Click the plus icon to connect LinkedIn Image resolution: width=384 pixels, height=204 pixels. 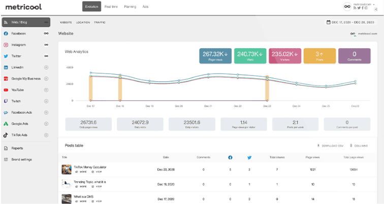pyautogui.click(x=46, y=67)
